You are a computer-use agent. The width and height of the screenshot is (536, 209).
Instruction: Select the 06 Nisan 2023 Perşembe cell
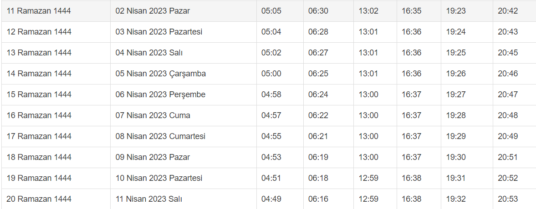[x=160, y=95]
